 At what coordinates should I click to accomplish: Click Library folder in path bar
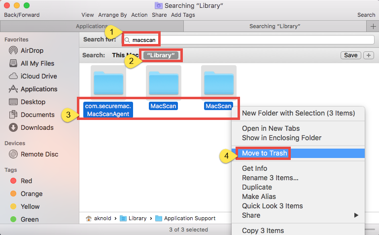pyautogui.click(x=133, y=218)
